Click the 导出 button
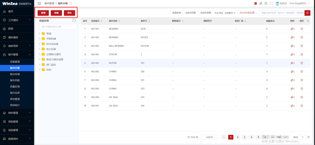Viewport: 315px width, 145px height. [x=69, y=13]
